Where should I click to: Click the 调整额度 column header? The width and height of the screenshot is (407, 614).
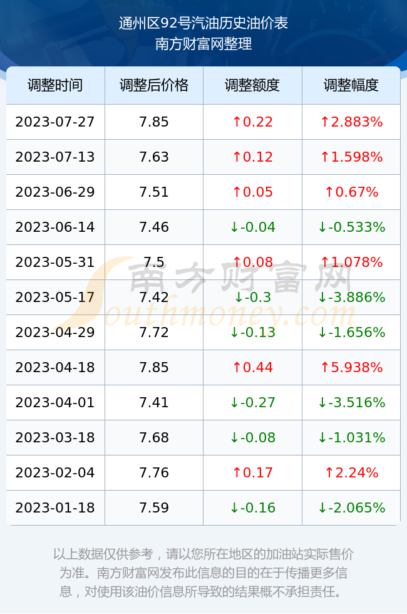tap(252, 85)
